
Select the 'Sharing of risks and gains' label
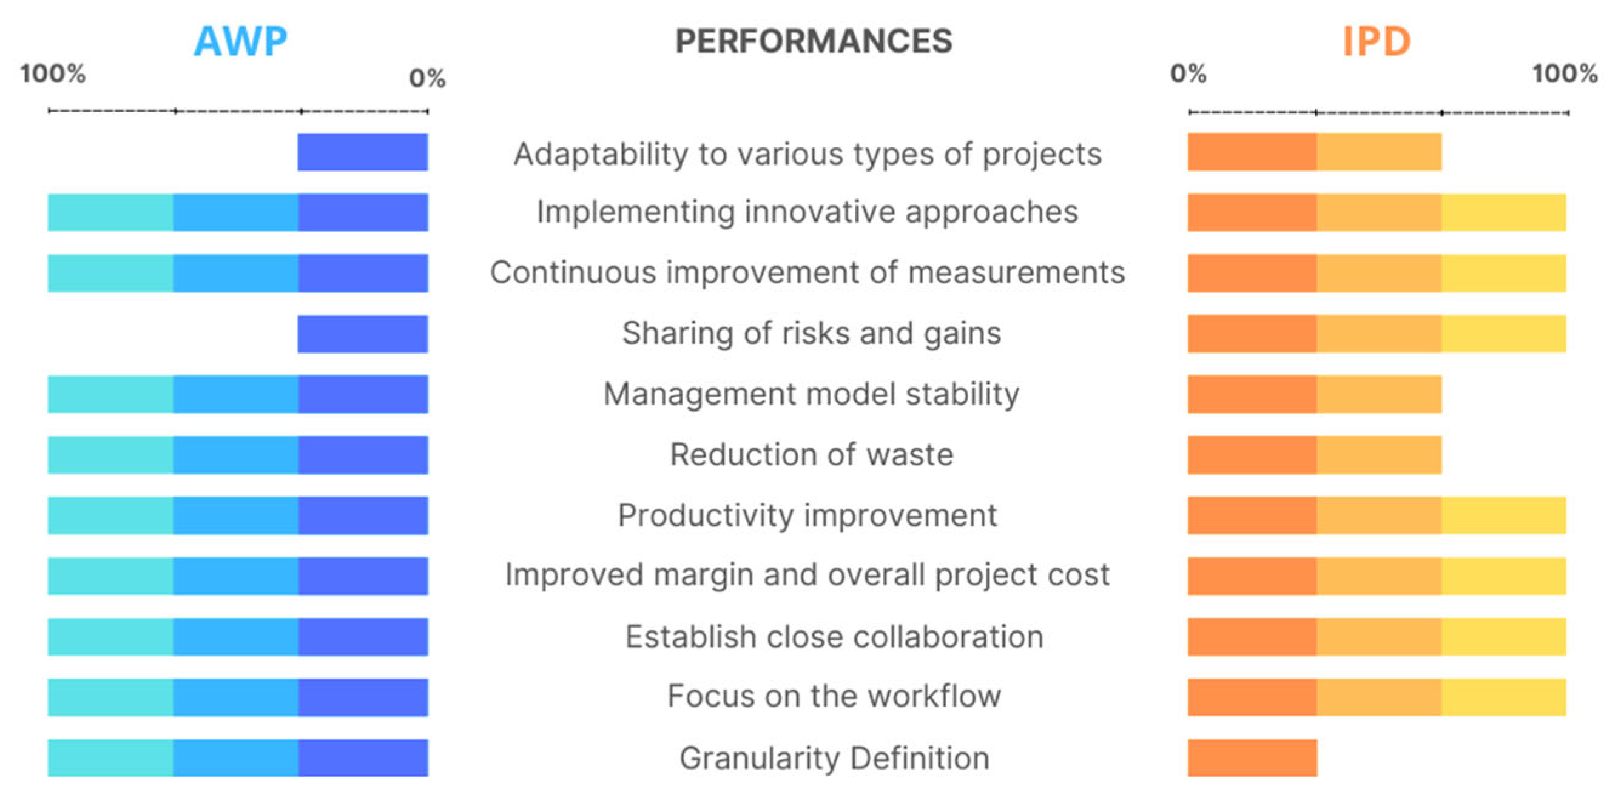(x=811, y=333)
